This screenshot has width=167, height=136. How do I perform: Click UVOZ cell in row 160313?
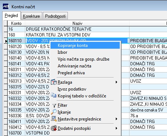point(148,81)
